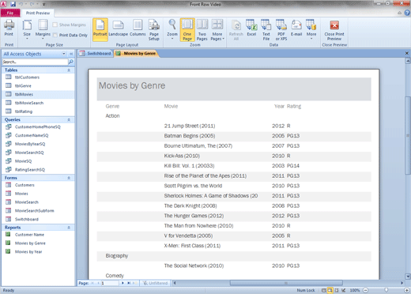Click the vertical scrollbar down arrow

click(x=408, y=277)
